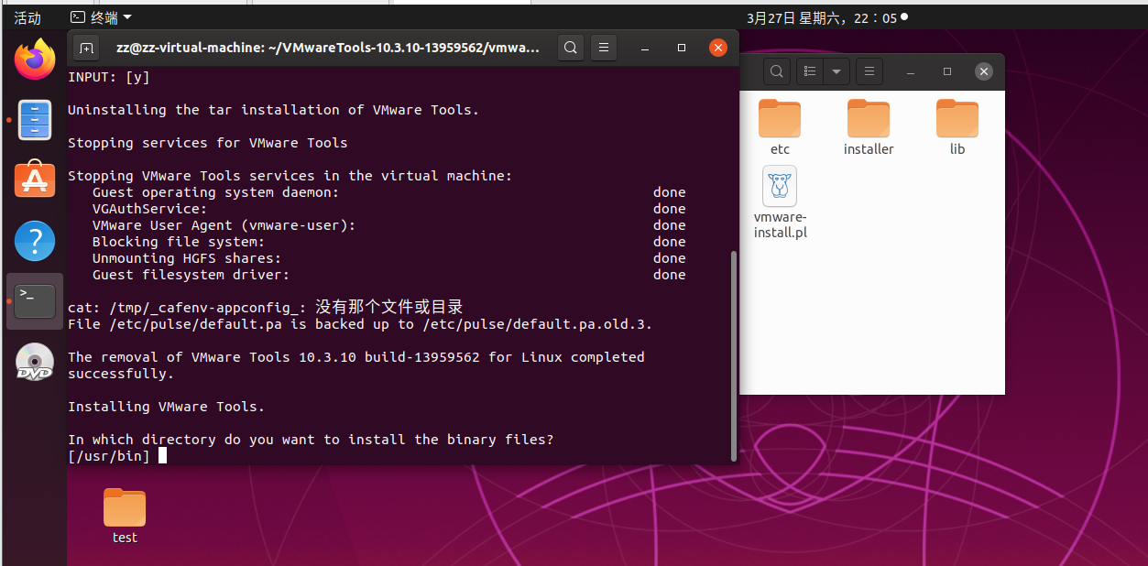Click the terminal search button
Viewport: 1148px width, 566px height.
pos(570,47)
